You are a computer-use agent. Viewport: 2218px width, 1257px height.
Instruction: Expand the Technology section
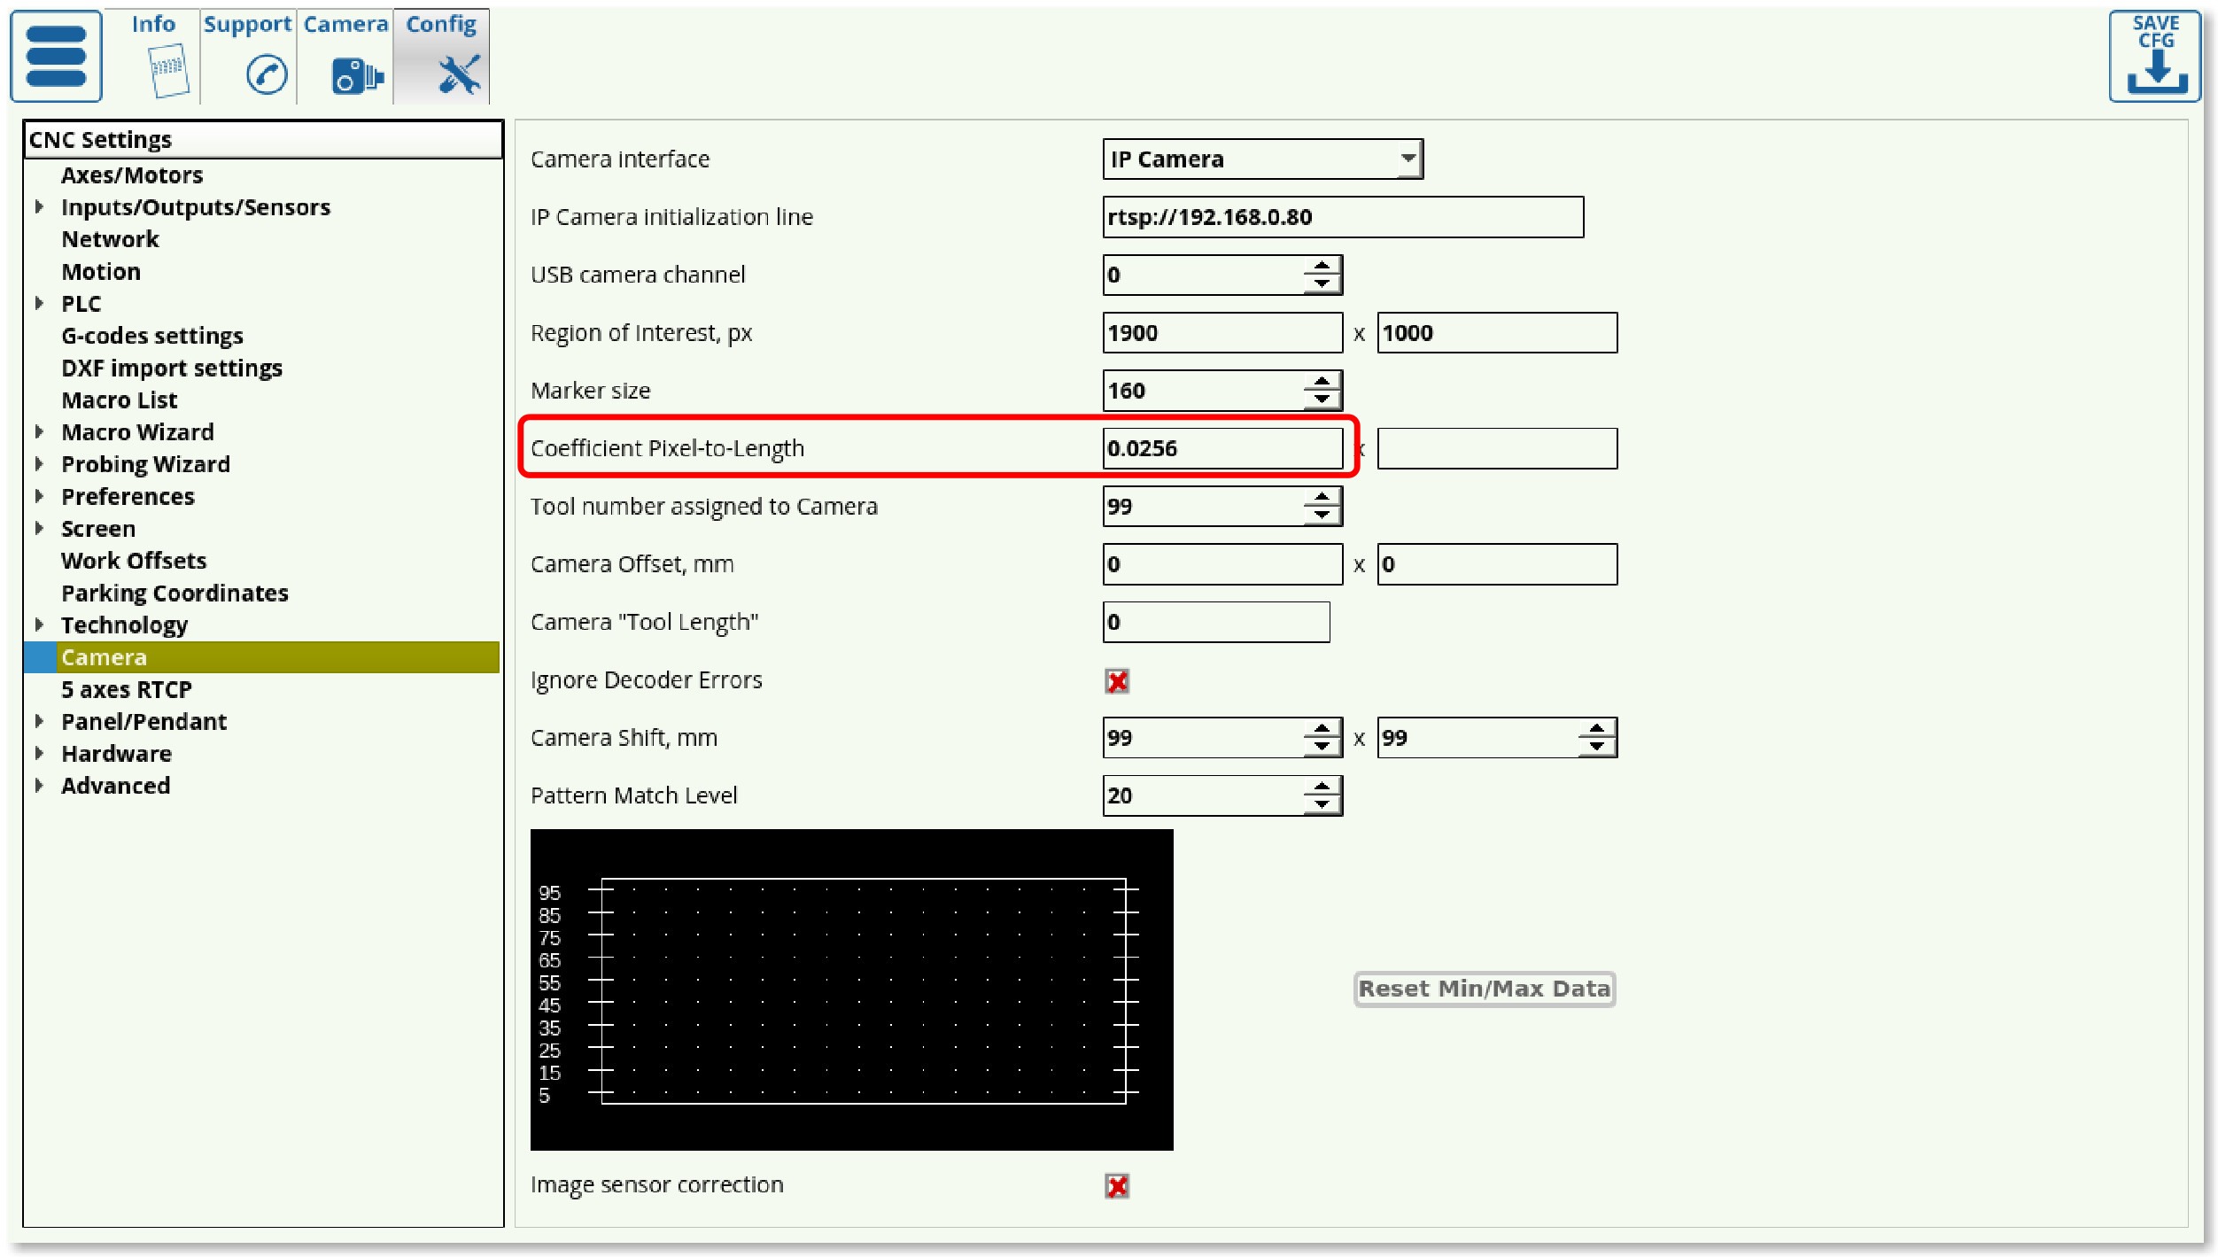point(41,625)
